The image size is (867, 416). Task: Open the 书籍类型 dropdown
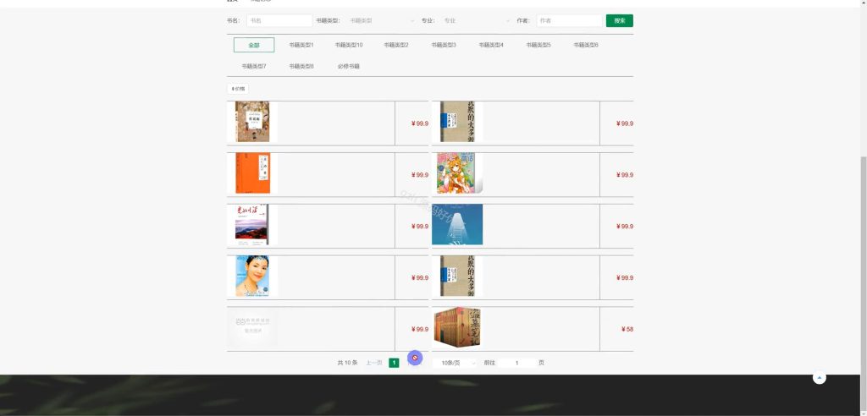382,20
